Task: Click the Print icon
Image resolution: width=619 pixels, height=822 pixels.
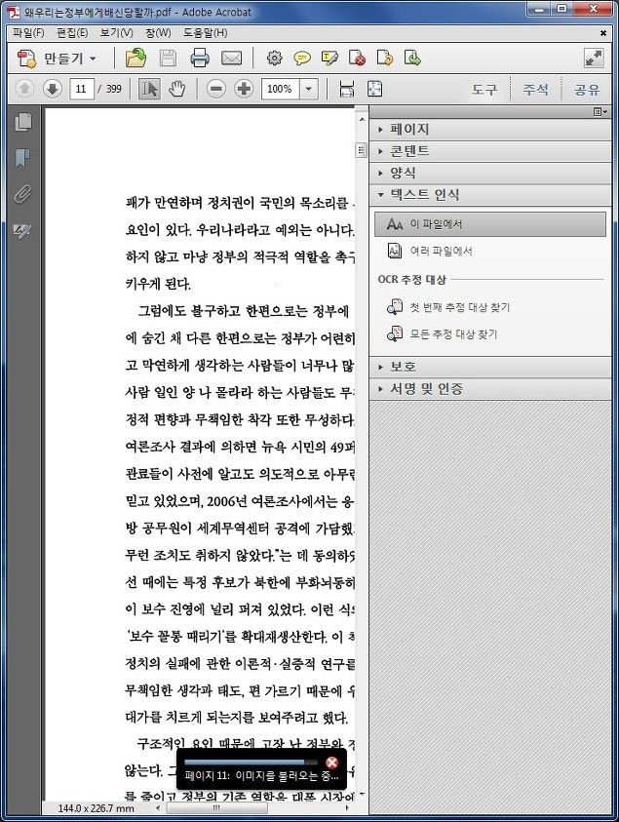Action: [200, 58]
